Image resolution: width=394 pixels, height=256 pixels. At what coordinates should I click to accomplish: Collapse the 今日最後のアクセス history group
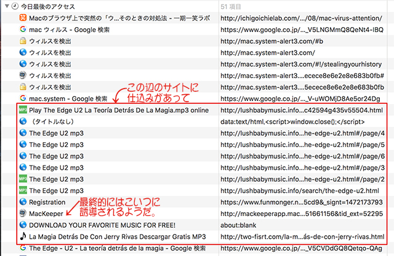(x=7, y=6)
